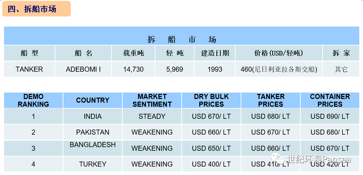The width and height of the screenshot is (363, 175).
Task: Select the STEADY market sentiment cell
Action: tap(152, 116)
